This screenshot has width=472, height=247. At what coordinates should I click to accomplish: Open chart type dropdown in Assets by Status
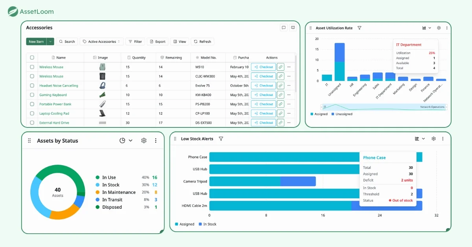coord(126,140)
